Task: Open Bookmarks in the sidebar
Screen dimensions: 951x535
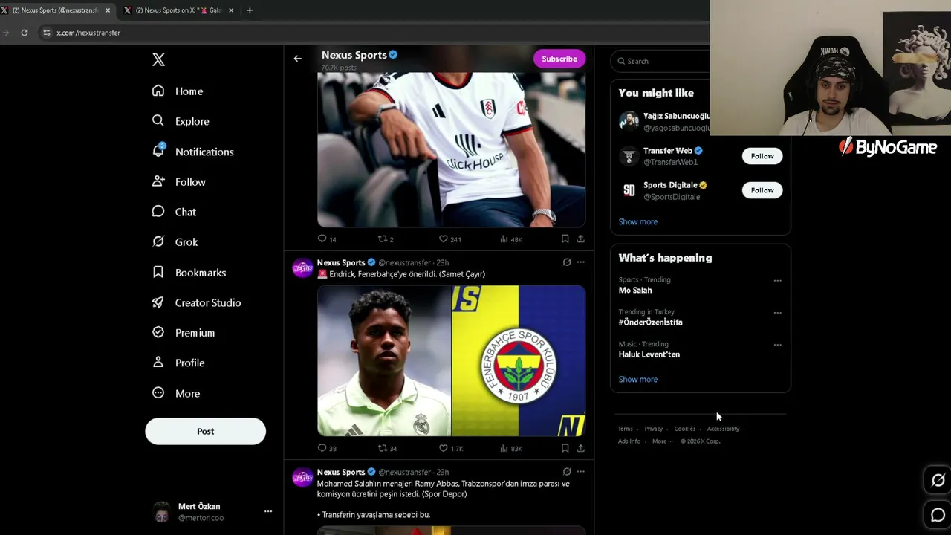Action: click(x=189, y=273)
